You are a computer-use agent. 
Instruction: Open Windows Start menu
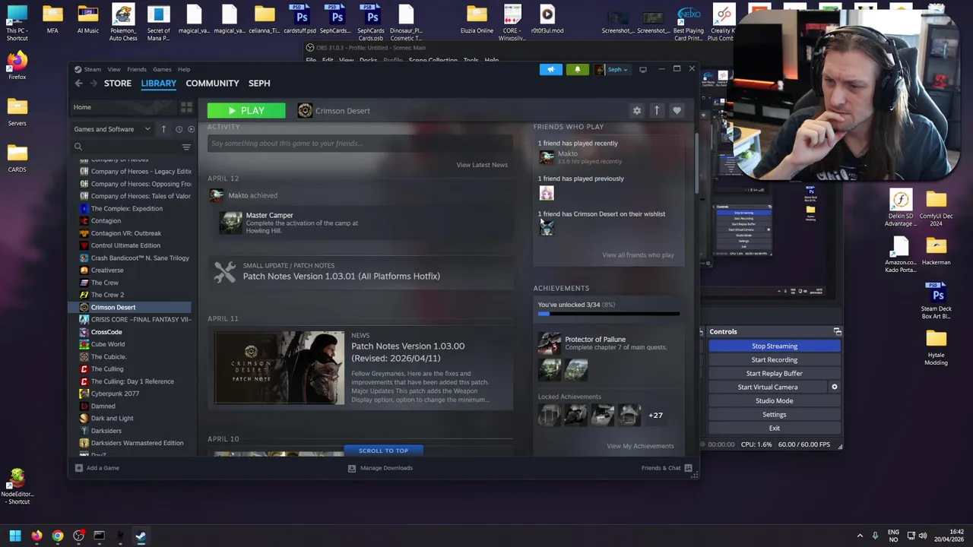[15, 536]
